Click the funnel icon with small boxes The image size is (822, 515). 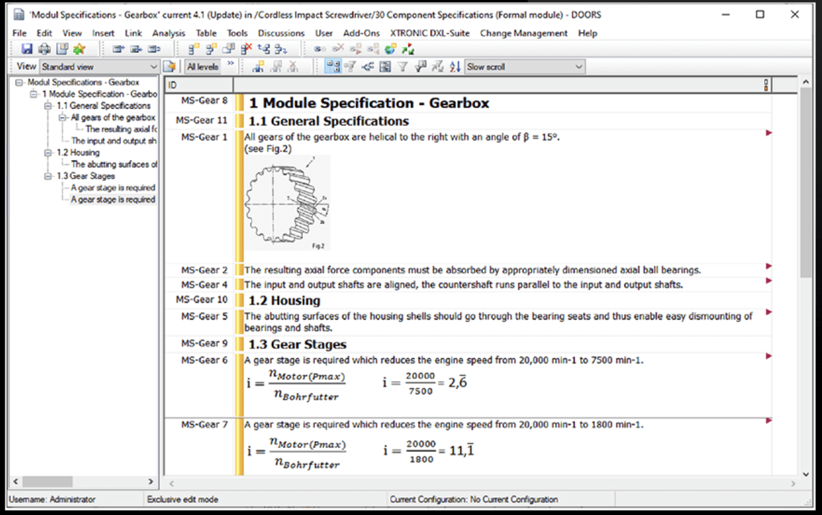click(x=350, y=67)
